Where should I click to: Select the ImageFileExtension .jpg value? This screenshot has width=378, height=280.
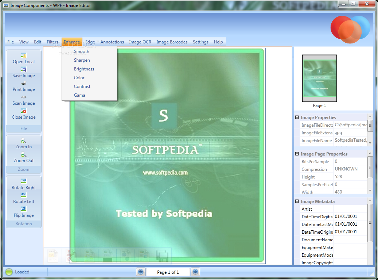pyautogui.click(x=350, y=133)
